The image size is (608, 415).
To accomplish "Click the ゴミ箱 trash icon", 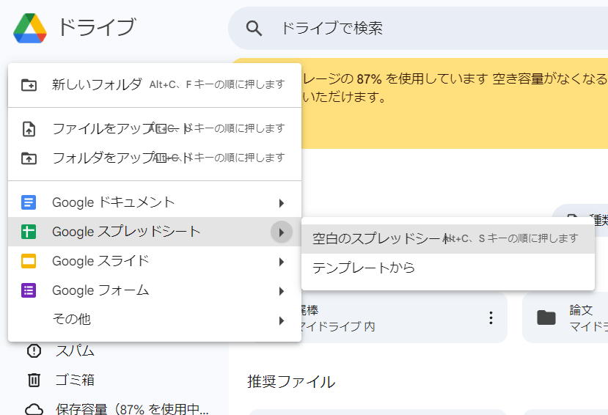I will (34, 380).
